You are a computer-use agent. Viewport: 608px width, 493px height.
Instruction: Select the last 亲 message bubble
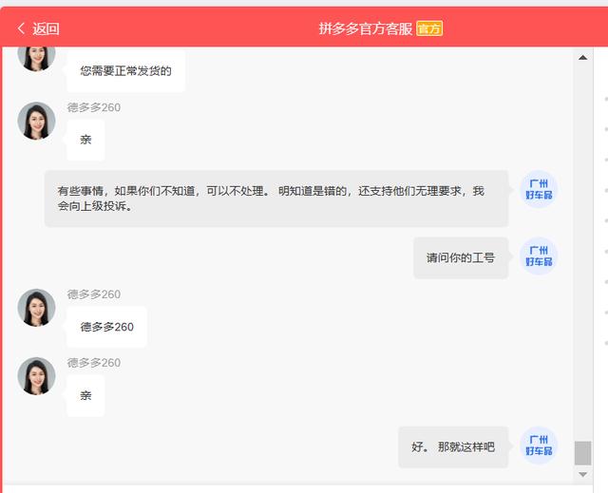(85, 395)
